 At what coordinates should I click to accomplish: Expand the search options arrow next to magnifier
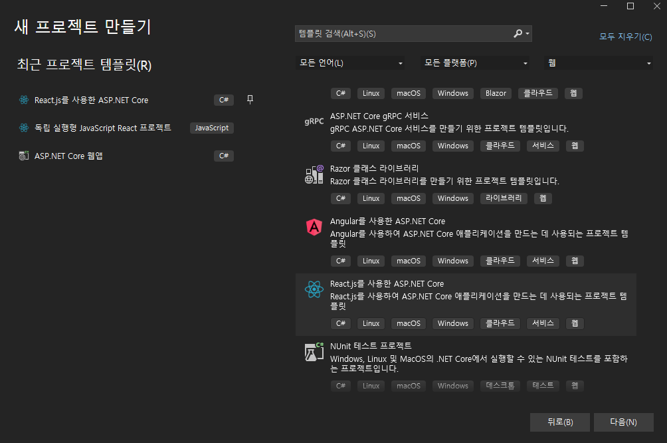[x=527, y=34]
